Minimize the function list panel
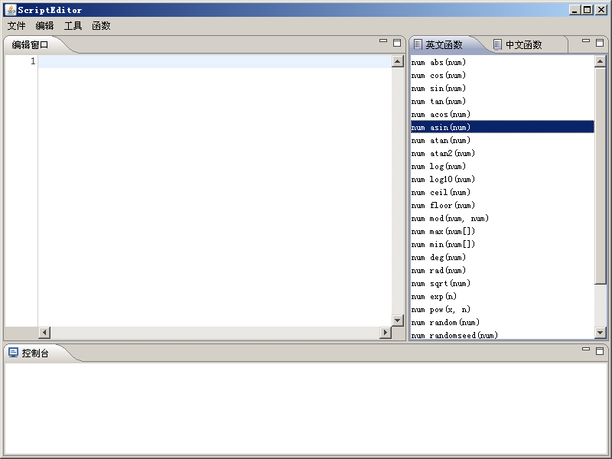Image resolution: width=612 pixels, height=459 pixels. coord(586,41)
